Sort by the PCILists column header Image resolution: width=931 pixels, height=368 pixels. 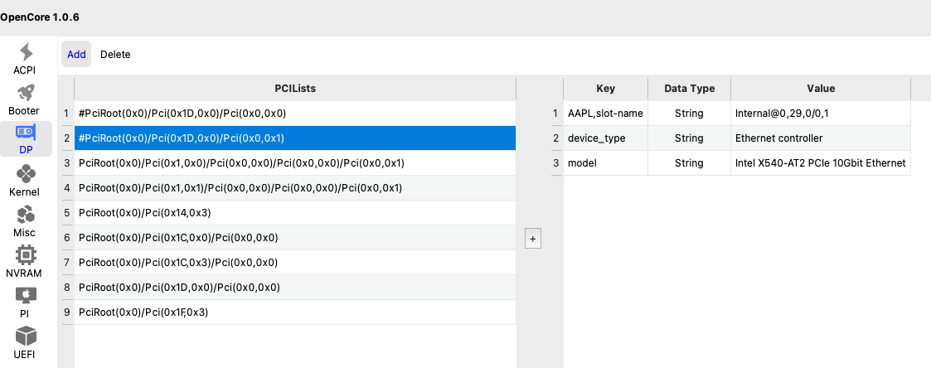(295, 88)
